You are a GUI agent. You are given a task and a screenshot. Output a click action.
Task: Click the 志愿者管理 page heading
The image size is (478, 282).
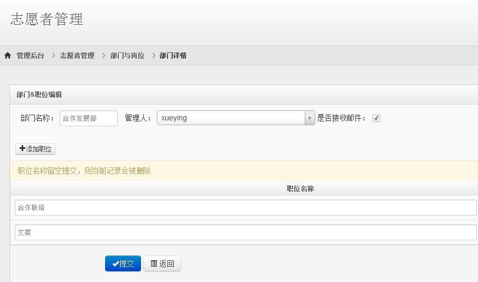click(46, 19)
